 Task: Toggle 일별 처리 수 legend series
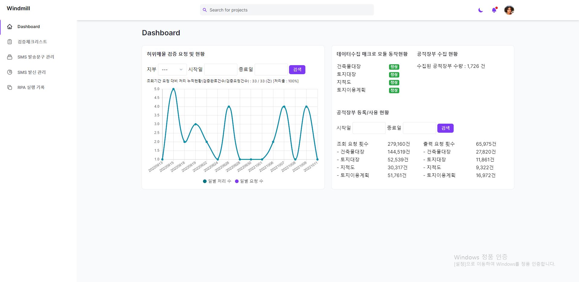point(217,181)
